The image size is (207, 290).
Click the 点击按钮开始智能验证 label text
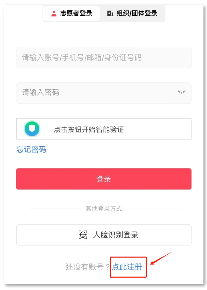89,130
